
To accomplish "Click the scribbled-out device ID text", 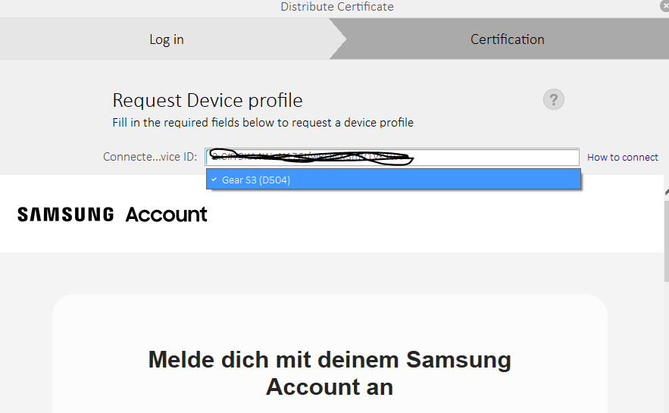I will pos(311,157).
